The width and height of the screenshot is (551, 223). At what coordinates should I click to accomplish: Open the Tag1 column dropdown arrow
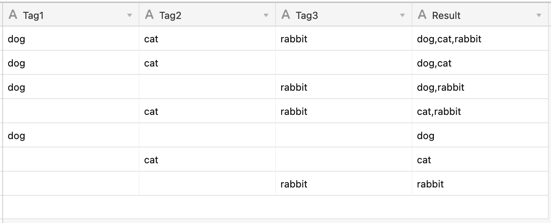pyautogui.click(x=130, y=15)
